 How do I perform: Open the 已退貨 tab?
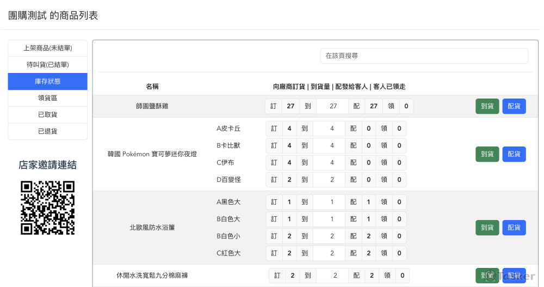tap(47, 131)
